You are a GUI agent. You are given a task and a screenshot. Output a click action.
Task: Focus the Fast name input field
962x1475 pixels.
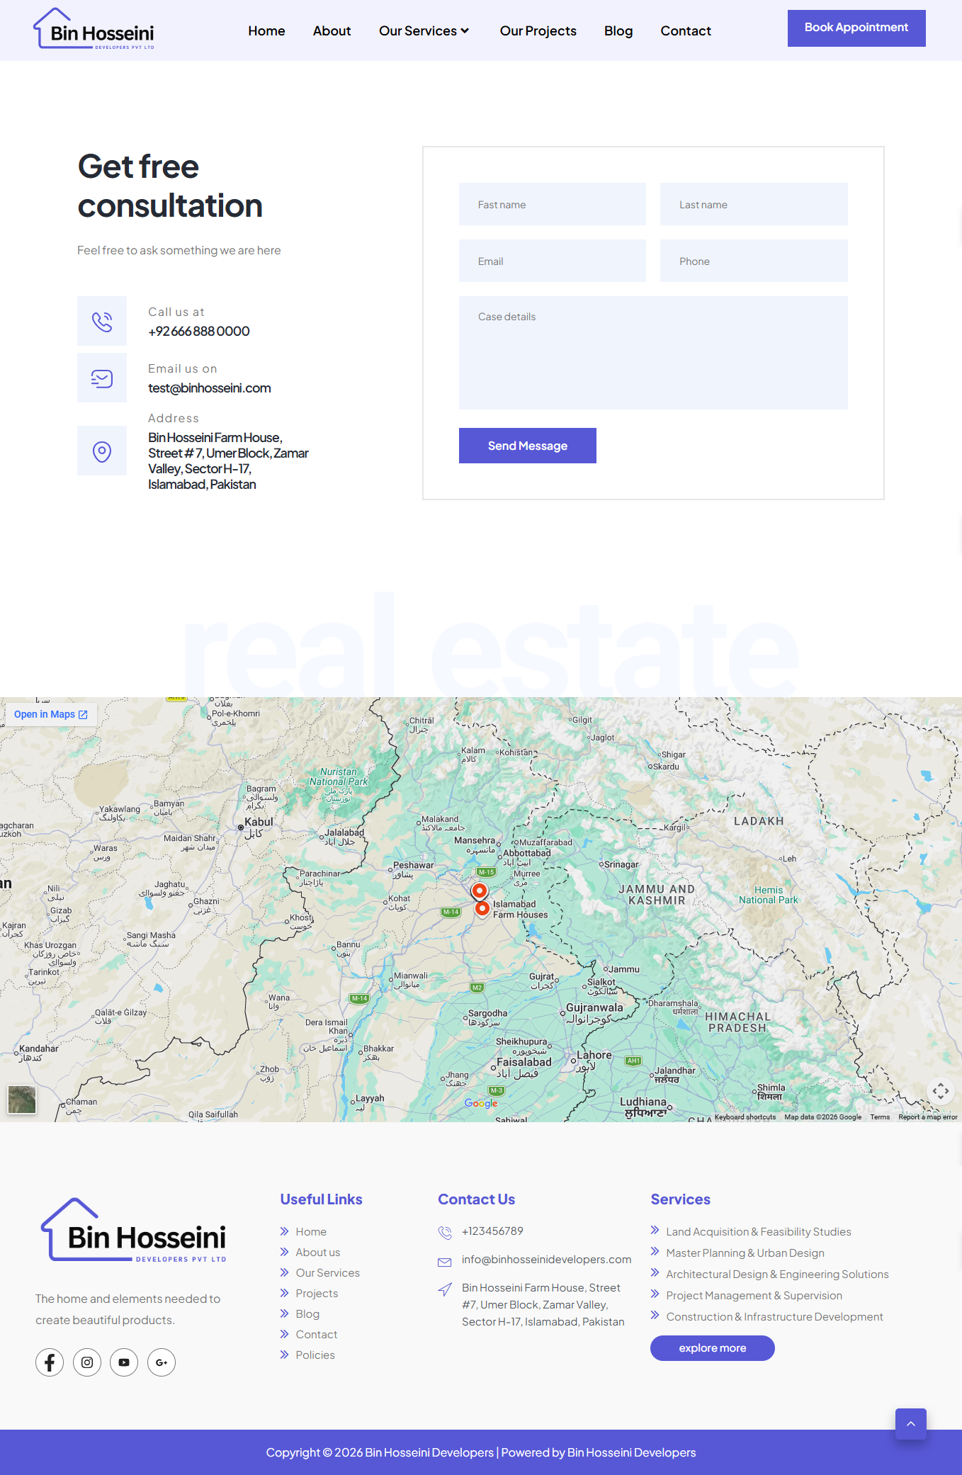coord(552,205)
